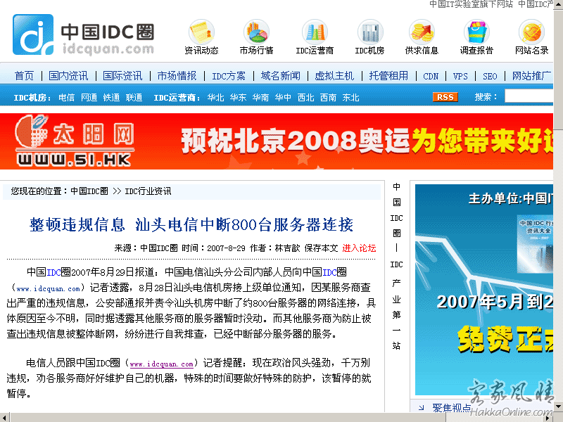Click the vertical scrollbar up arrow
Viewport: 563px width, 422px height.
(x=558, y=4)
